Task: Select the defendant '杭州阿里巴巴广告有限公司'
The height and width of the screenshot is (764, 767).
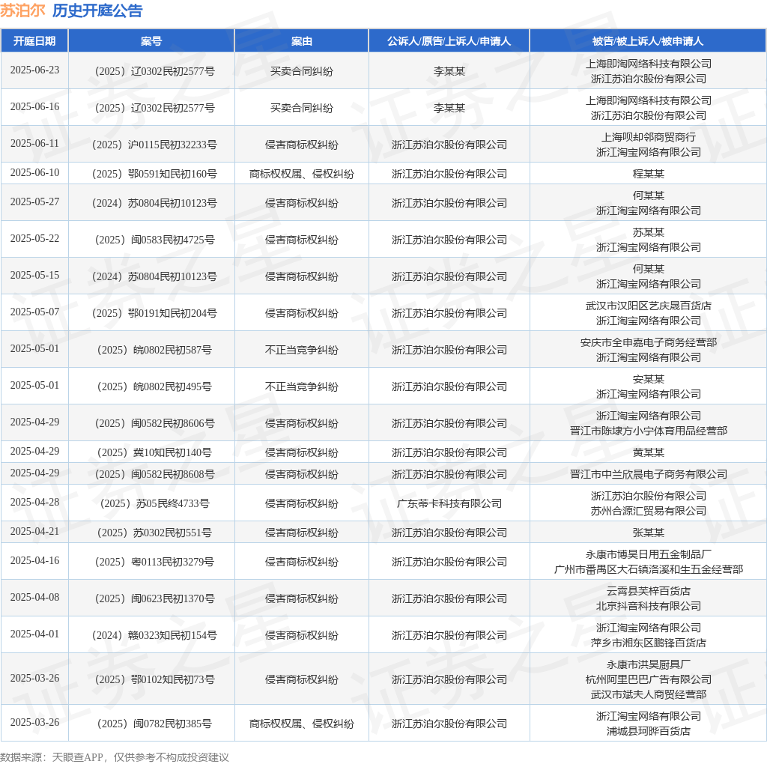Action: point(648,680)
